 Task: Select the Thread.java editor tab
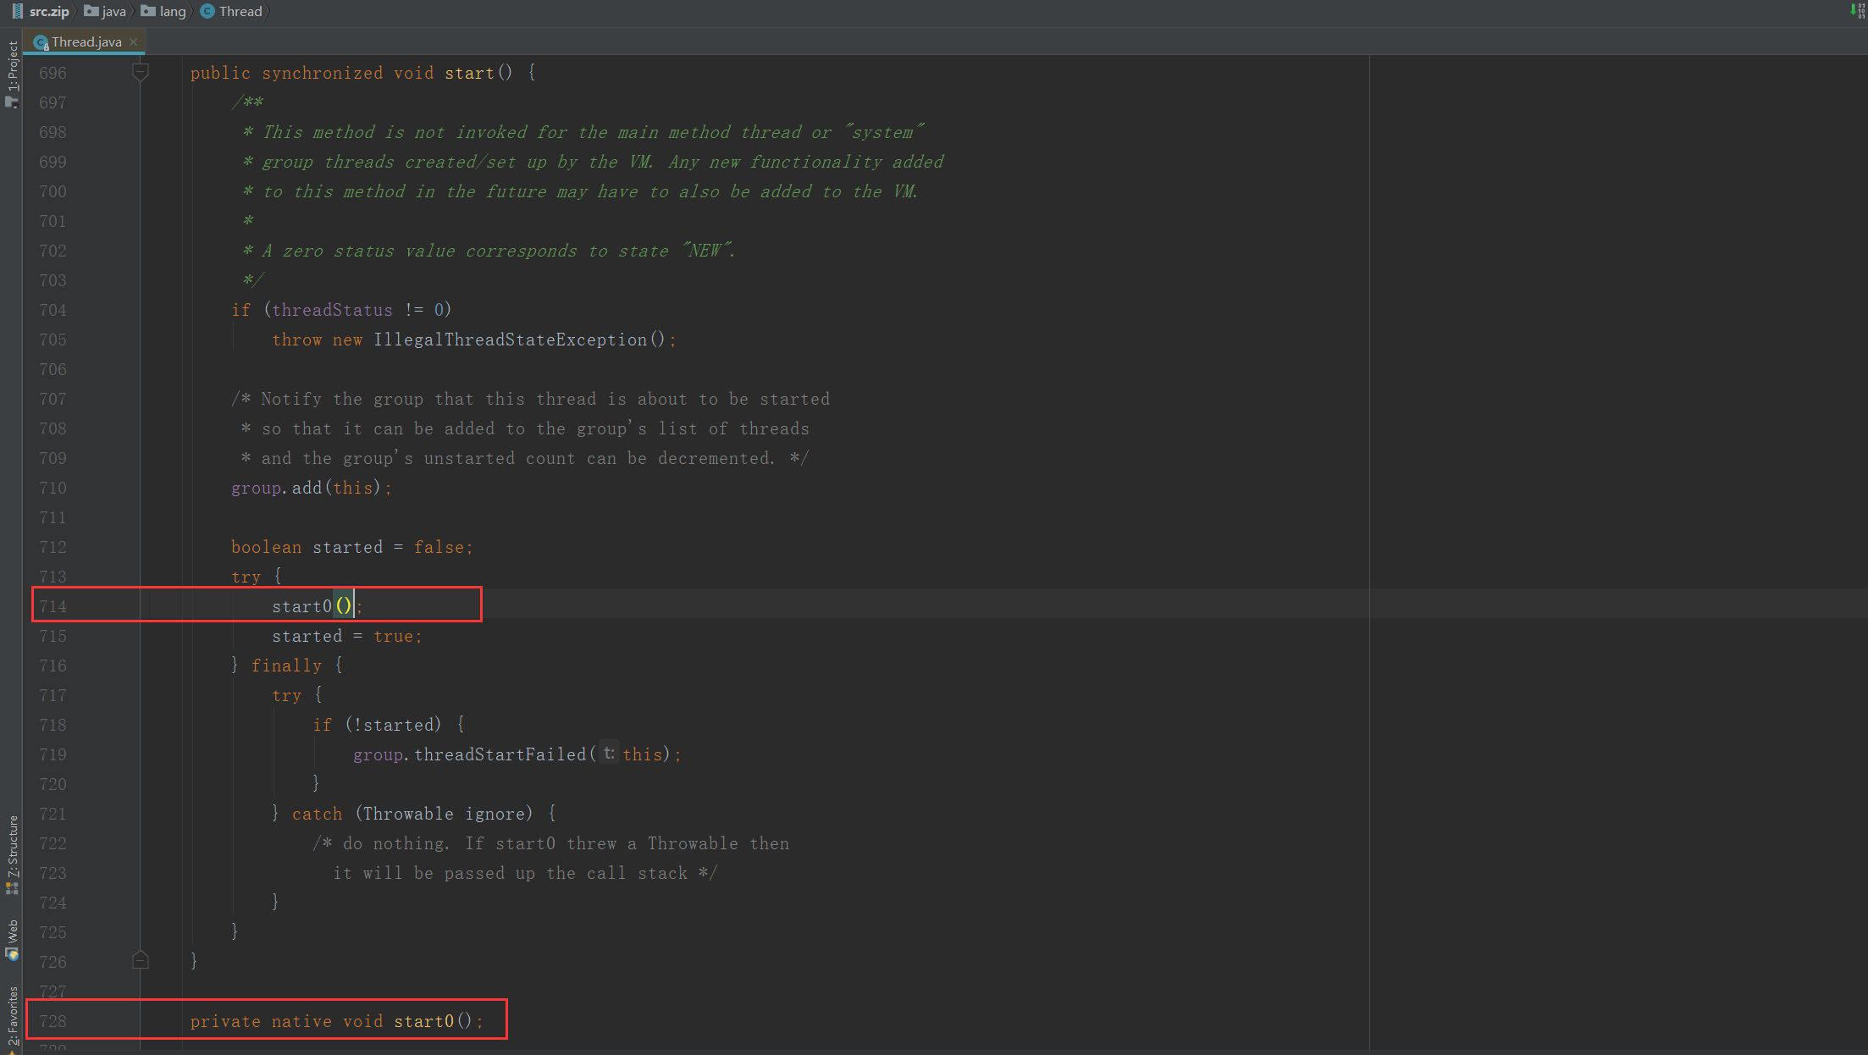click(x=86, y=41)
